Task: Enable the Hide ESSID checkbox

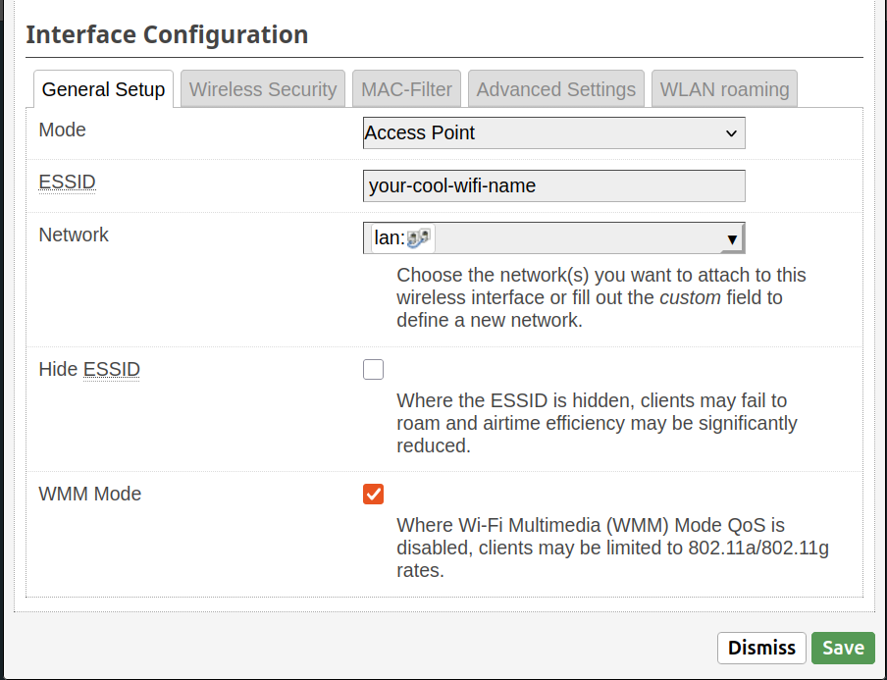Action: (x=373, y=369)
